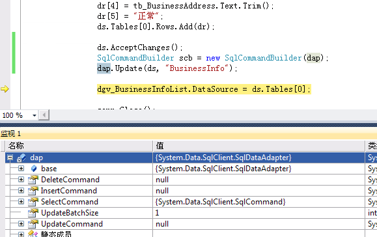Viewport: 377px width, 237px height.
Task: Click the dap SqlDataAdapter value cell
Action: [x=258, y=158]
